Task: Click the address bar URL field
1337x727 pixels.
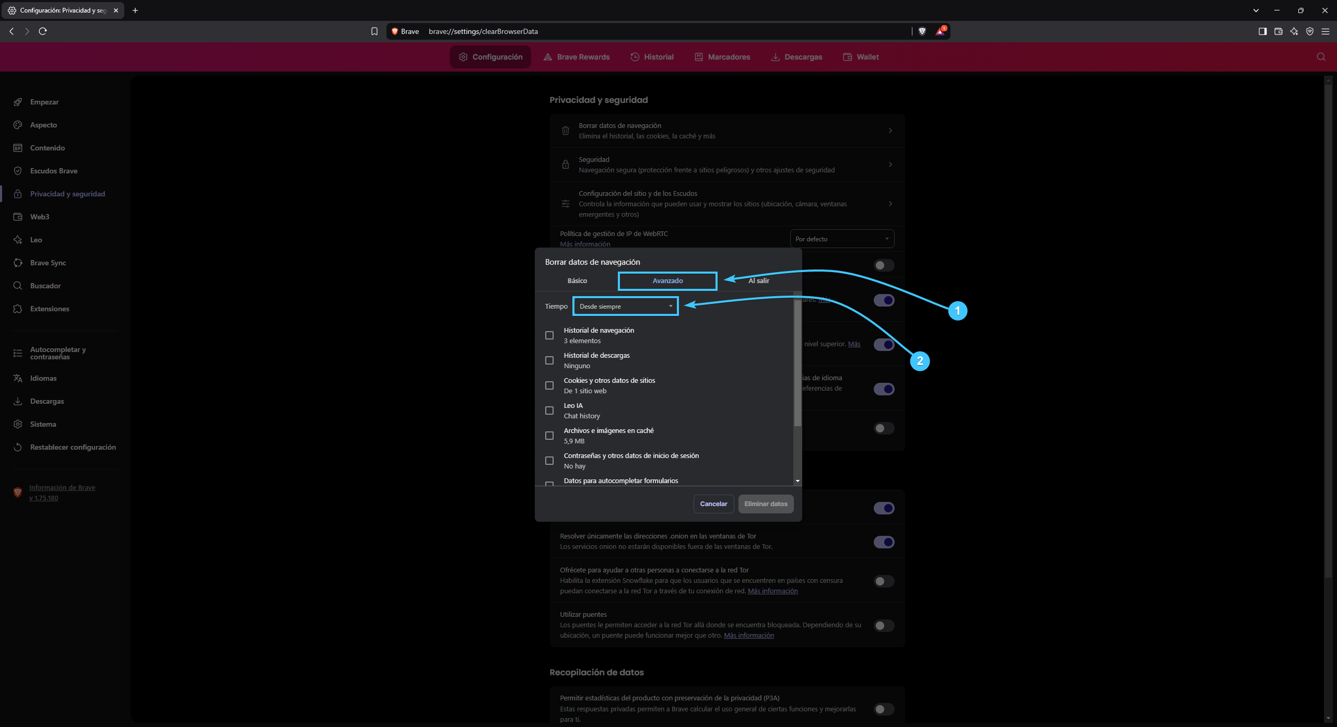Action: pos(668,31)
